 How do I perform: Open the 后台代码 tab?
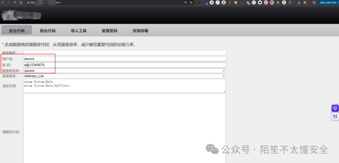point(17,31)
